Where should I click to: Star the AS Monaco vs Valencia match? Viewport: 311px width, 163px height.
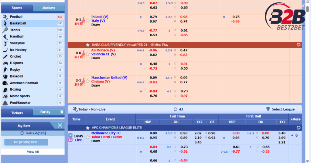(88, 54)
